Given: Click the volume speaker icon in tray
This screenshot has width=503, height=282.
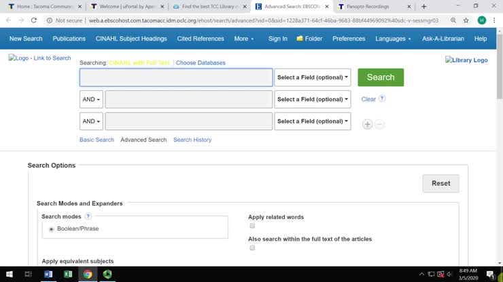Looking at the screenshot, I should [x=449, y=275].
